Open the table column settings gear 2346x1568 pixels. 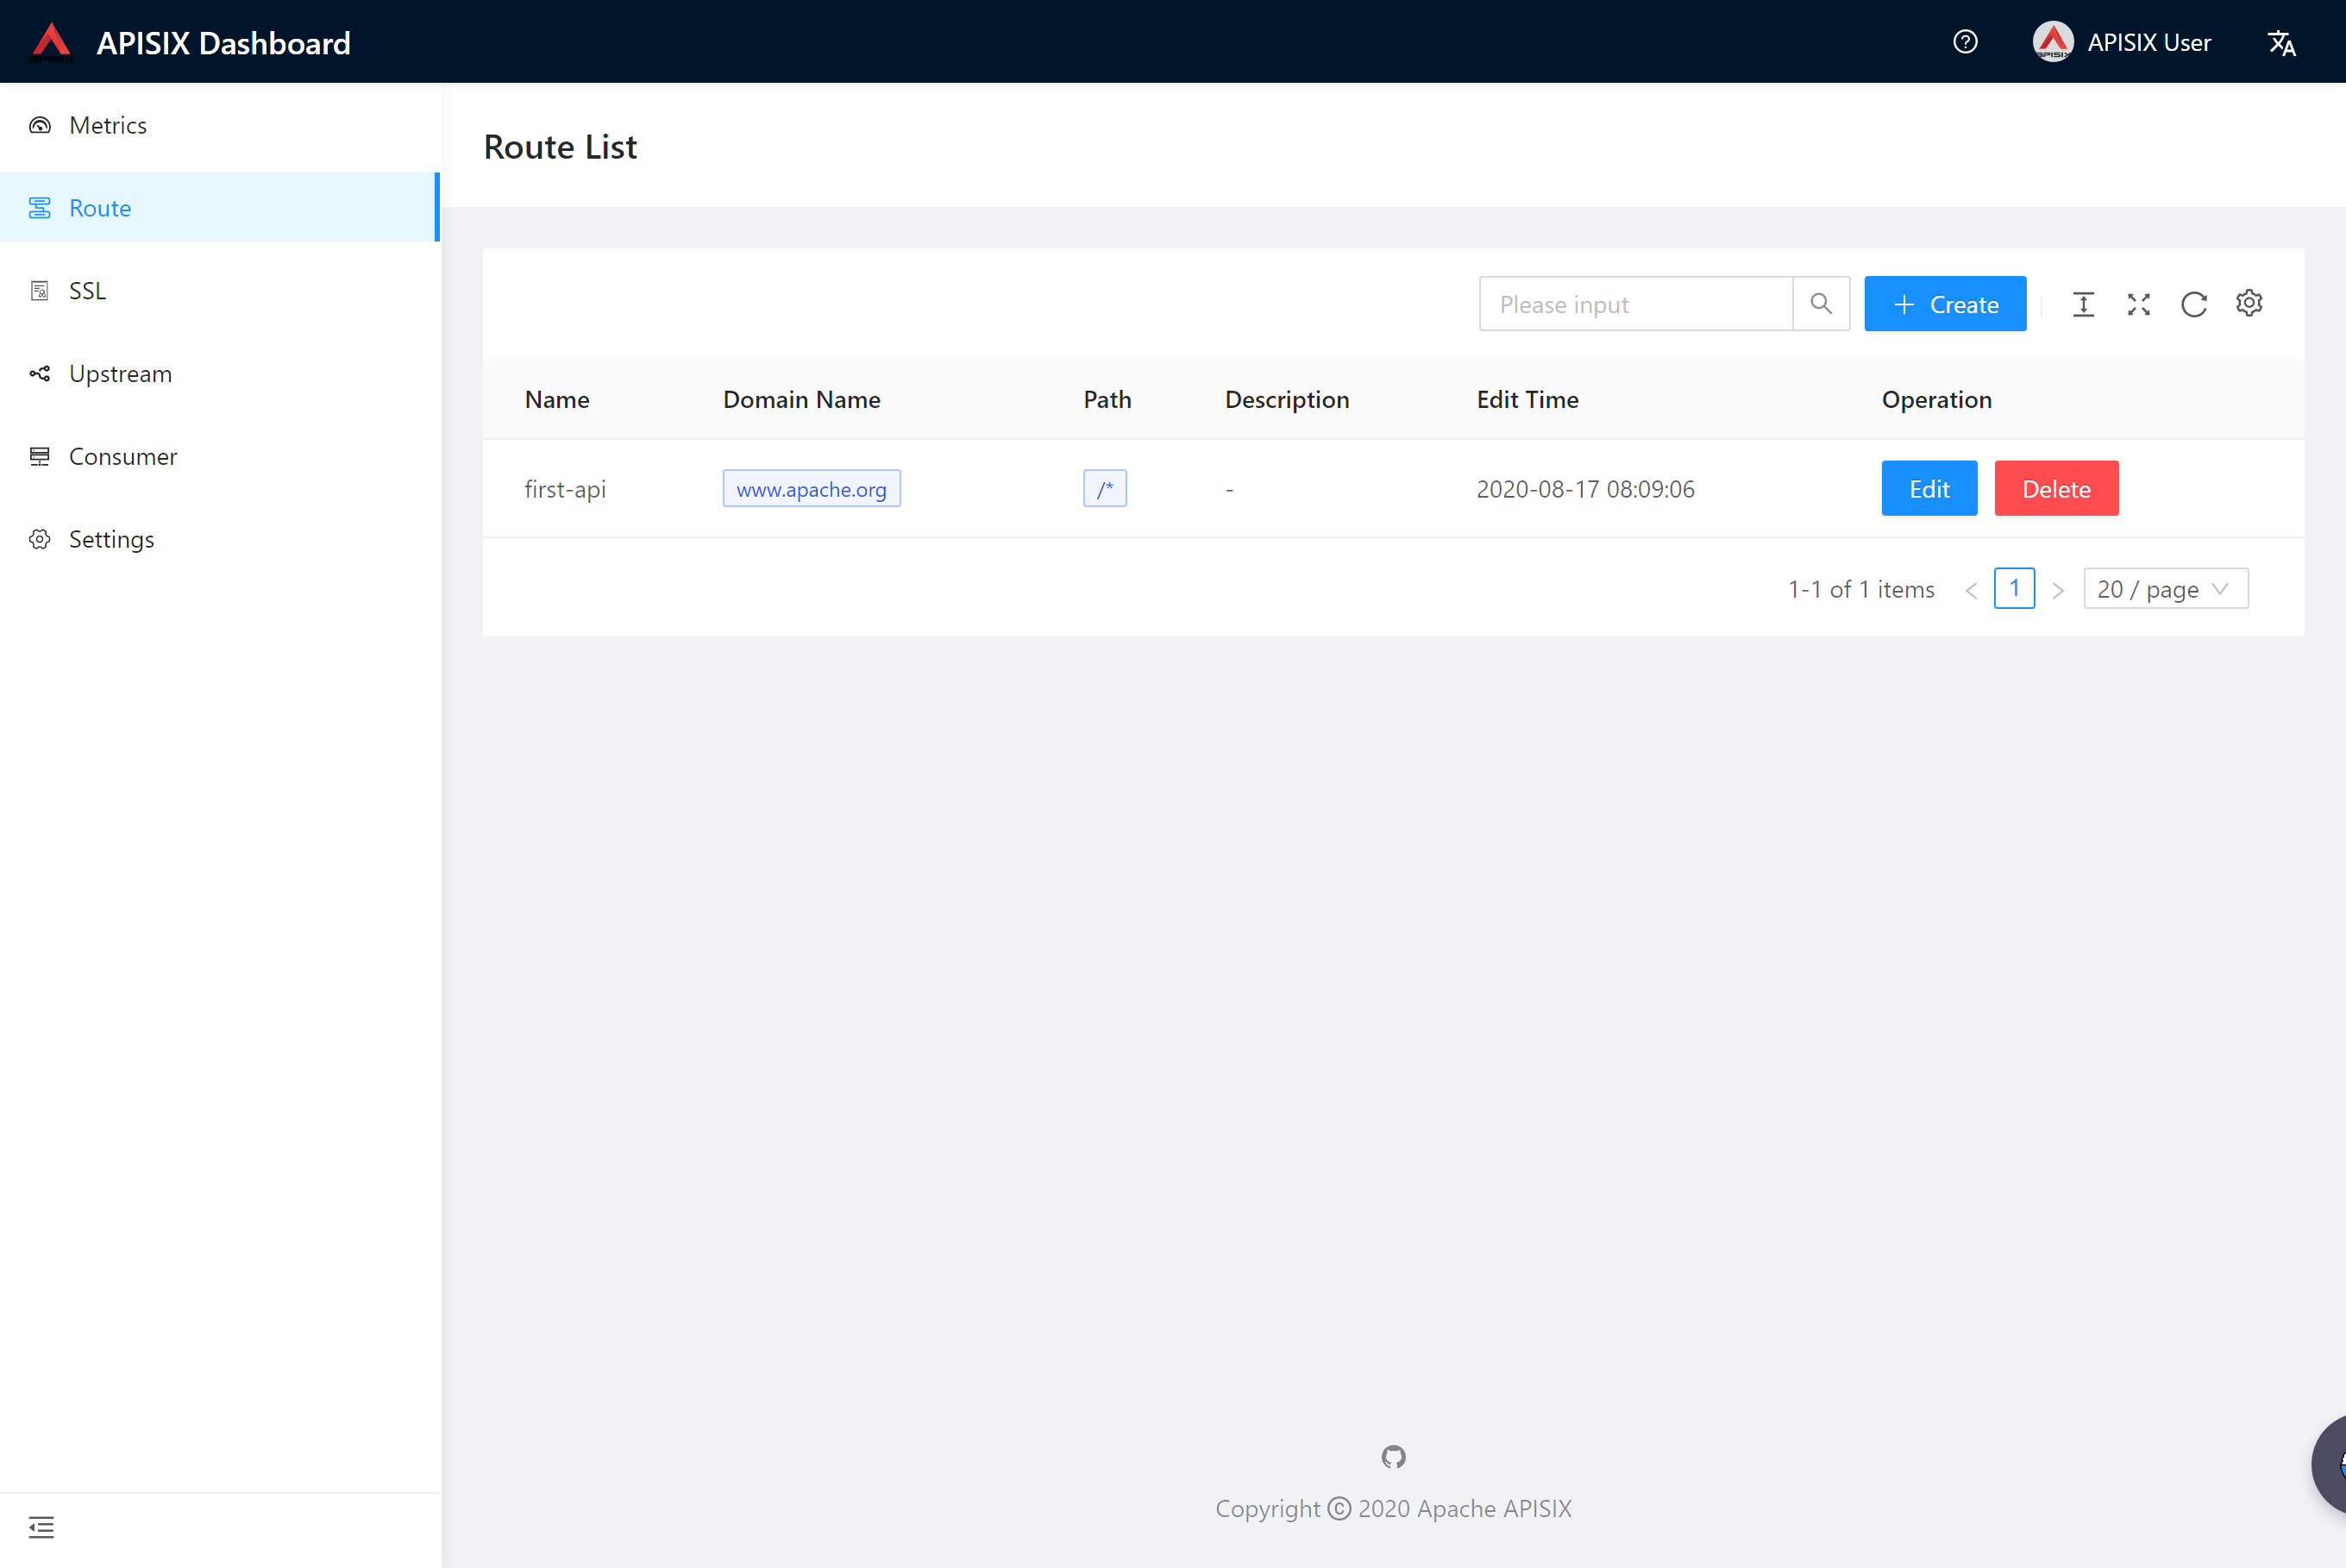click(2249, 303)
